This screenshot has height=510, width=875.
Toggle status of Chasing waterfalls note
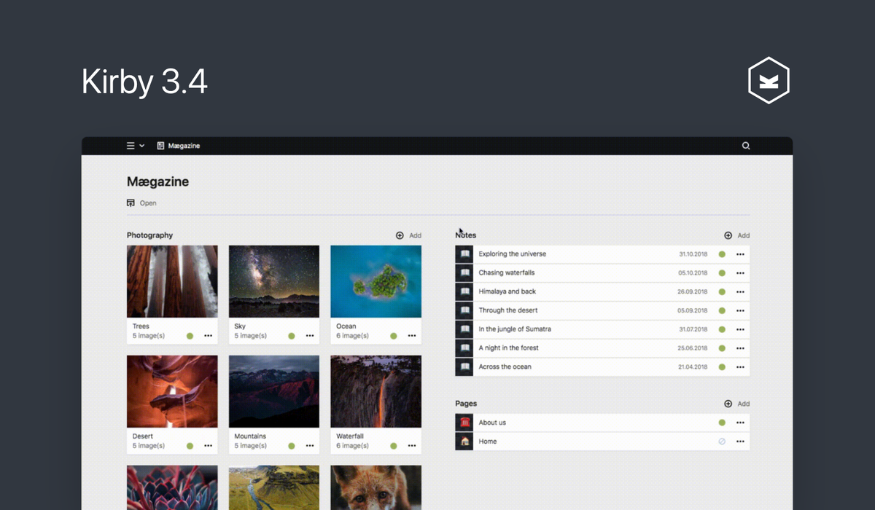722,273
